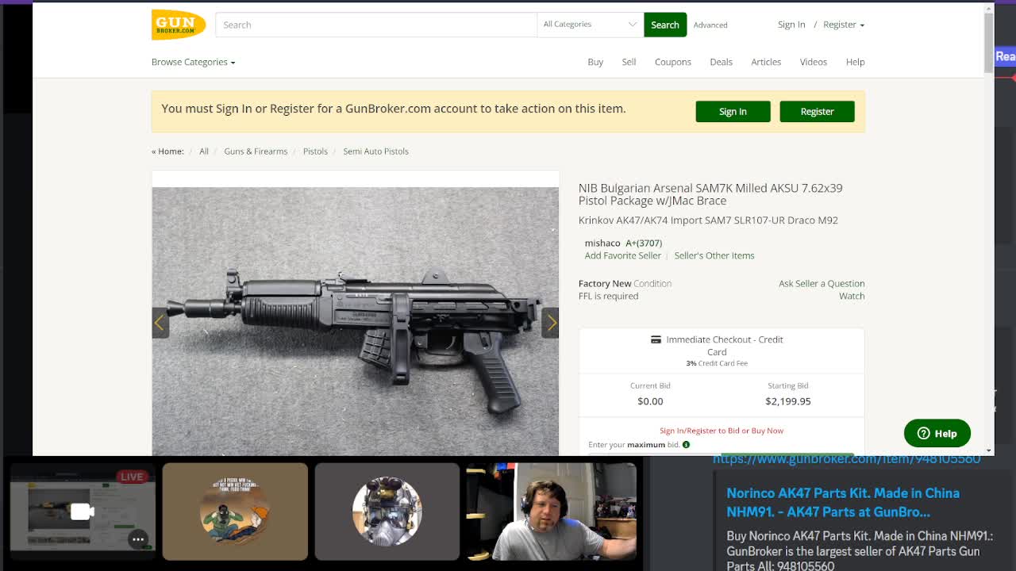The height and width of the screenshot is (571, 1016).
Task: Click the Sign In button in yellow banner
Action: (733, 112)
